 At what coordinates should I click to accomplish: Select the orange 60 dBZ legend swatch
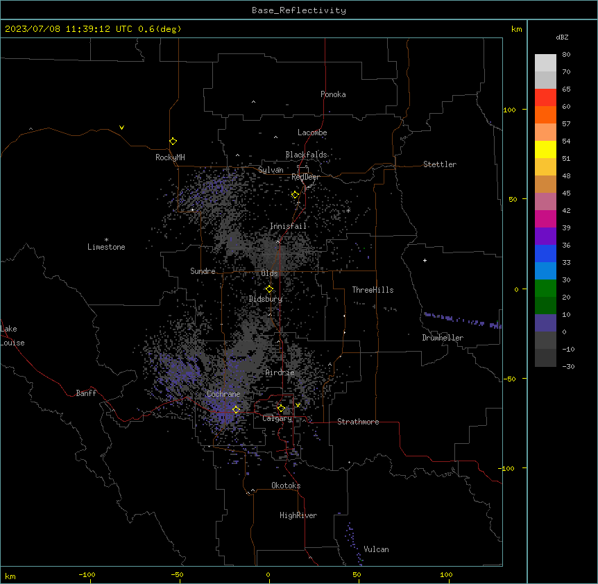coord(545,114)
